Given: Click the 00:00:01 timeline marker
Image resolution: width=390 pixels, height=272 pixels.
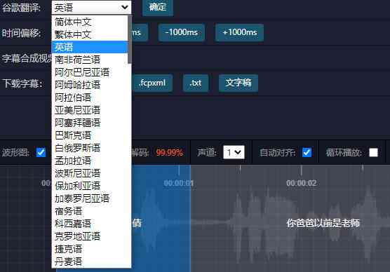Looking at the screenshot, I should 179,183.
